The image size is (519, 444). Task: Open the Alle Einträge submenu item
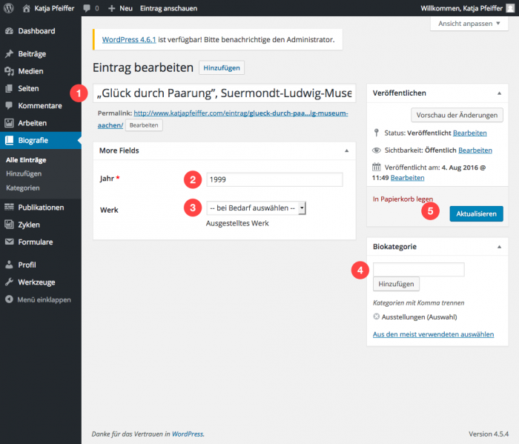pos(26,160)
